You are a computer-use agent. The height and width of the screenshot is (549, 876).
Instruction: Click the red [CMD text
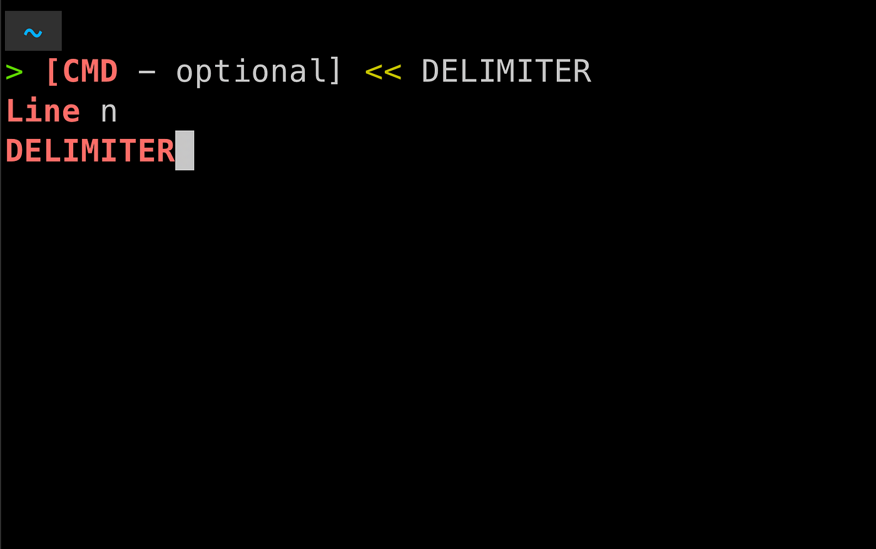click(x=81, y=71)
